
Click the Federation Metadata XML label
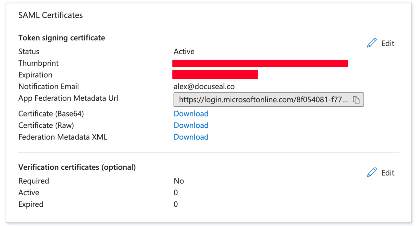tap(63, 137)
